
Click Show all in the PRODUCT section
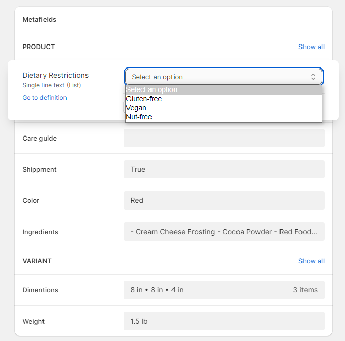(x=311, y=47)
